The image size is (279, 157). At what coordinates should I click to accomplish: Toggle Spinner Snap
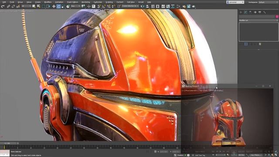pos(113,7)
